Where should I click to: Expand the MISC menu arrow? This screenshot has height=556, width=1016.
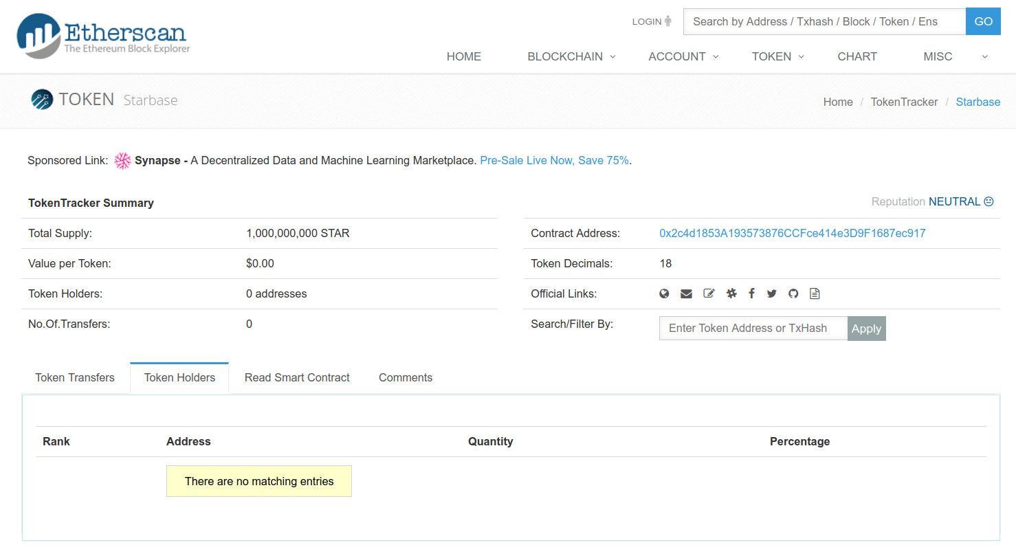pyautogui.click(x=985, y=56)
